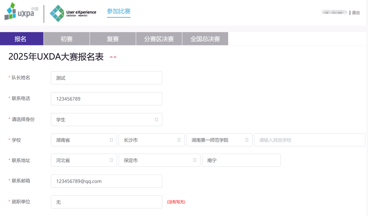
Task: Open the 全国总决赛 tab
Action: pyautogui.click(x=205, y=39)
